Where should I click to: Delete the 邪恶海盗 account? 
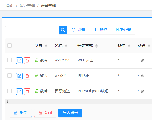point(27,92)
